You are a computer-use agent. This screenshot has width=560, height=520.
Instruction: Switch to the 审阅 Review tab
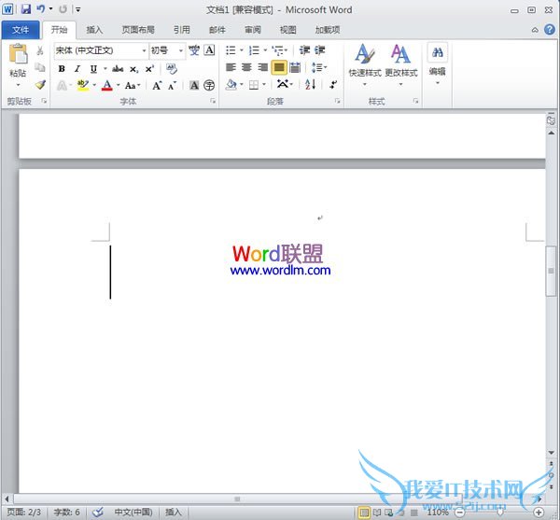coord(253,30)
